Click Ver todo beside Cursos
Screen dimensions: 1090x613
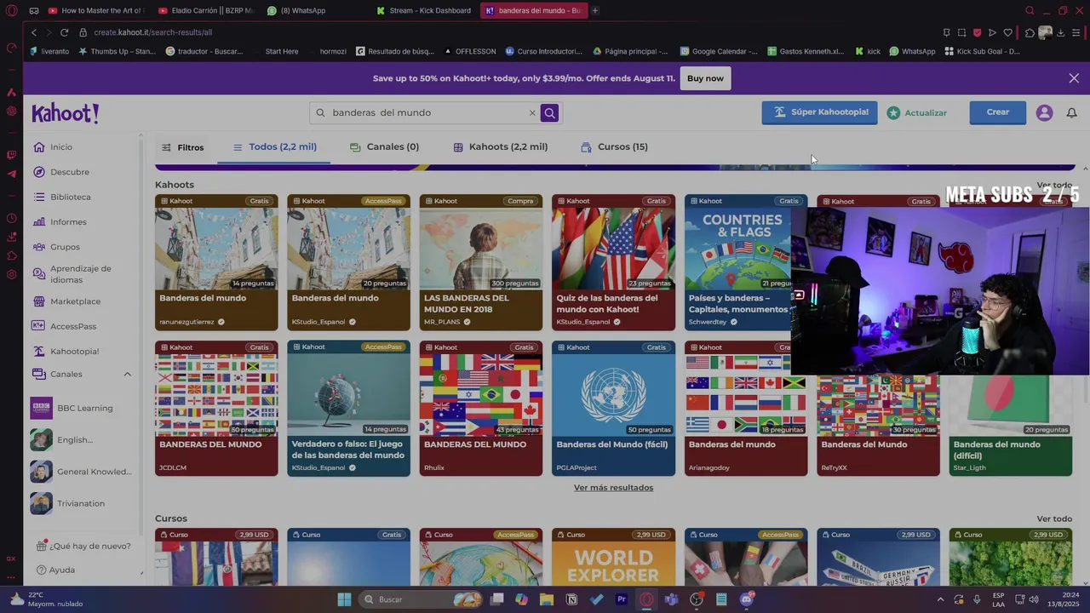pyautogui.click(x=1054, y=518)
